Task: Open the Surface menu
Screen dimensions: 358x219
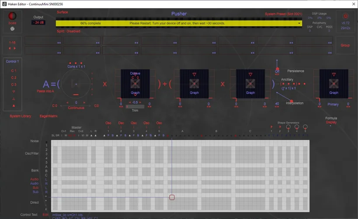Action: click(63, 12)
